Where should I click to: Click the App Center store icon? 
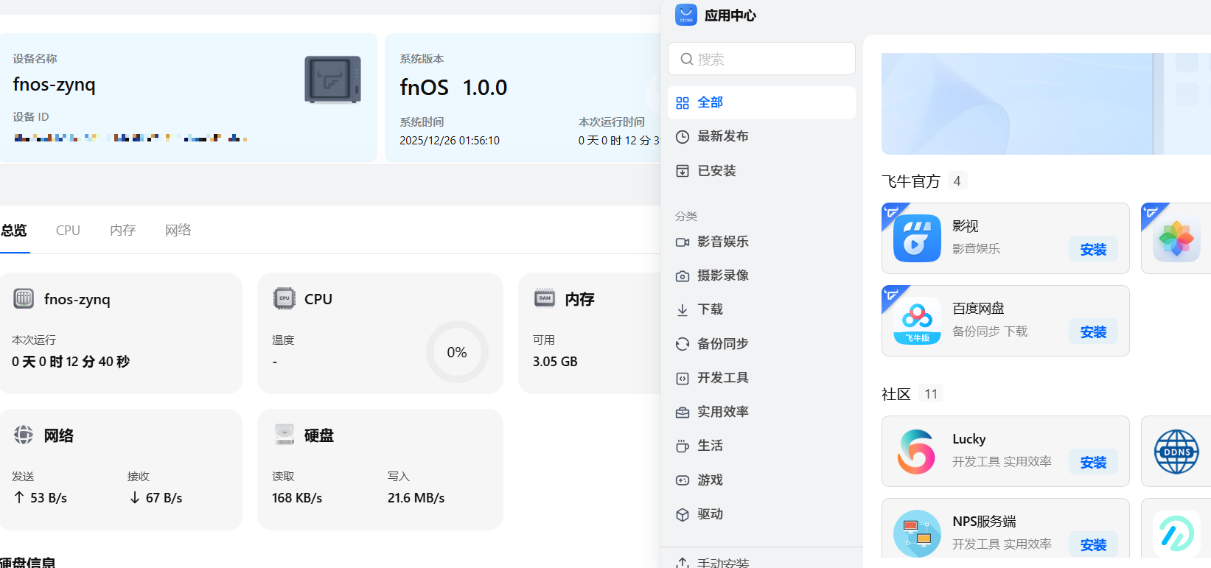coord(686,15)
